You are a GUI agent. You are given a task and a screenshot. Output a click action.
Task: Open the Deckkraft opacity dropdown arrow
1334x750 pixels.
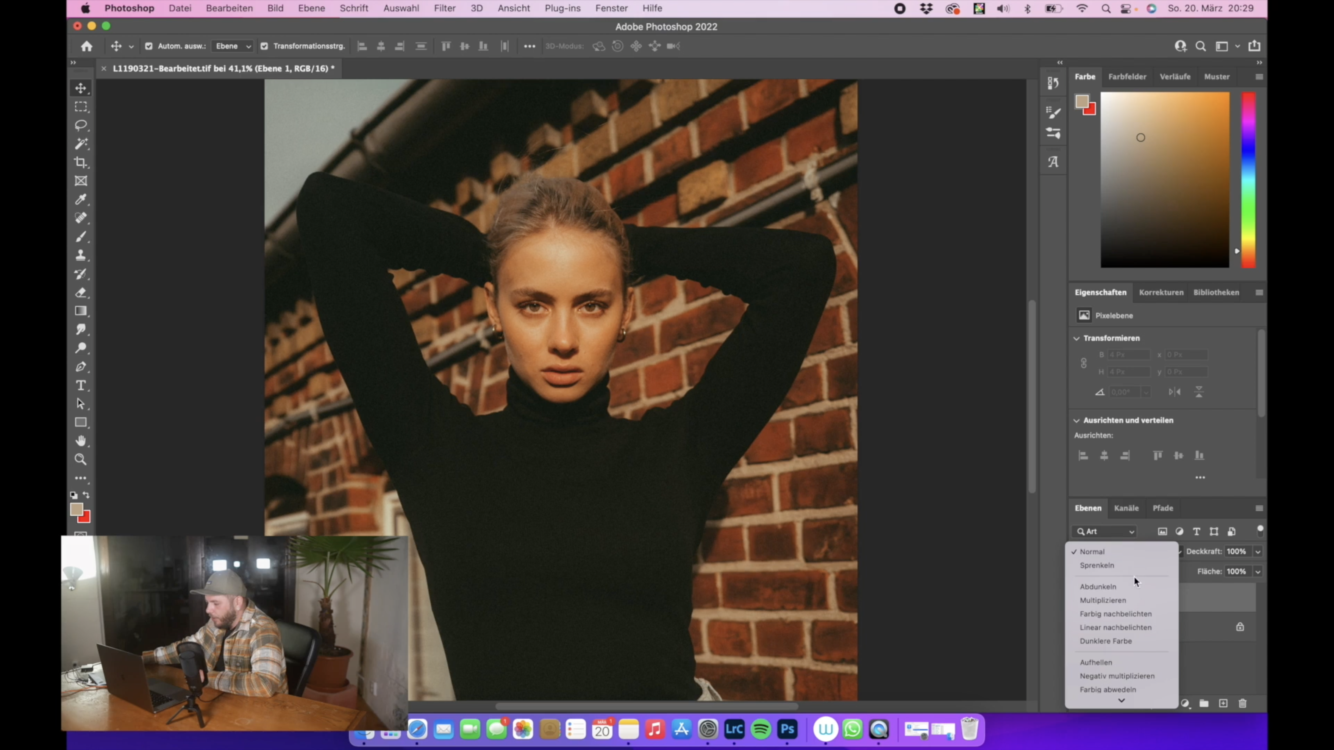coord(1257,552)
